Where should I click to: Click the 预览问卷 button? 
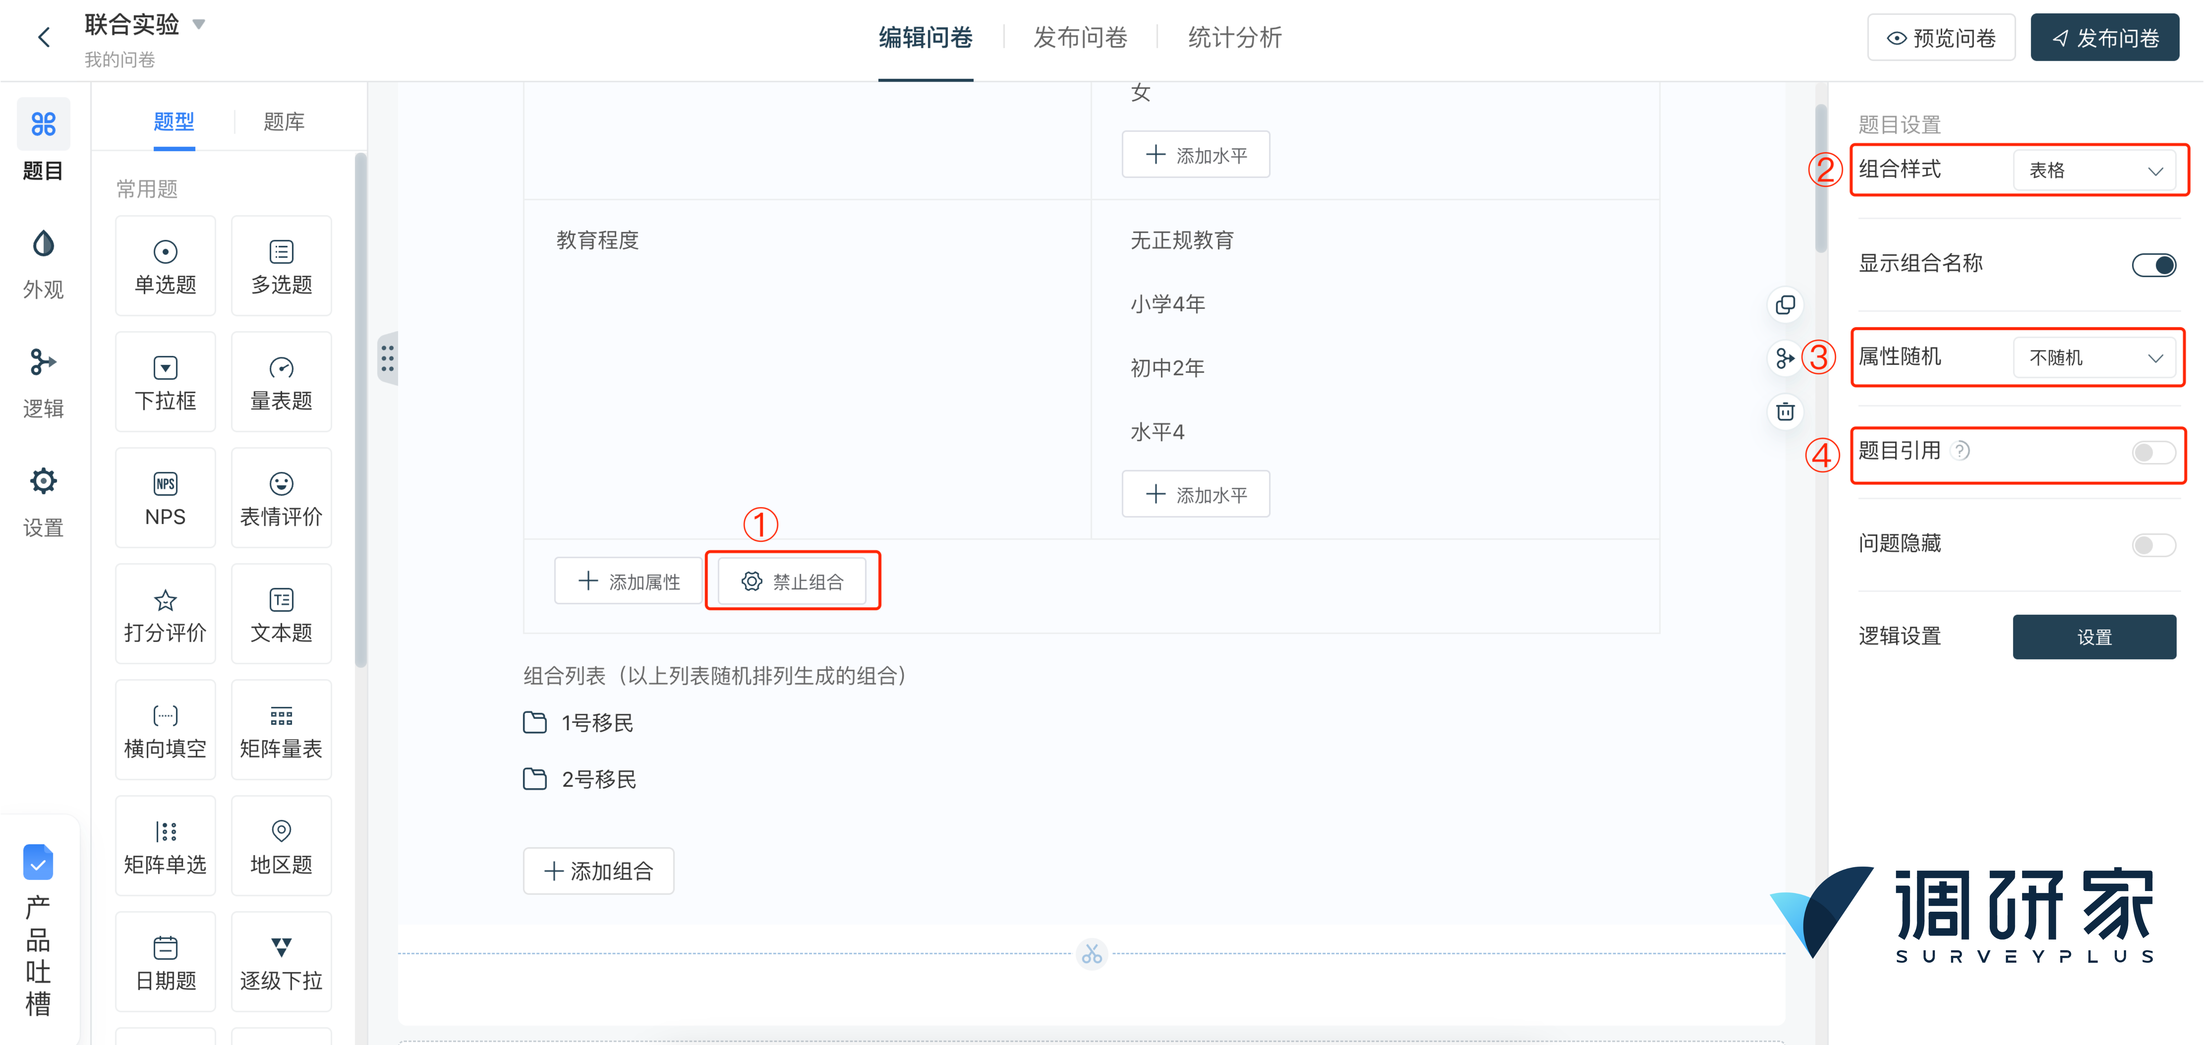1941,38
